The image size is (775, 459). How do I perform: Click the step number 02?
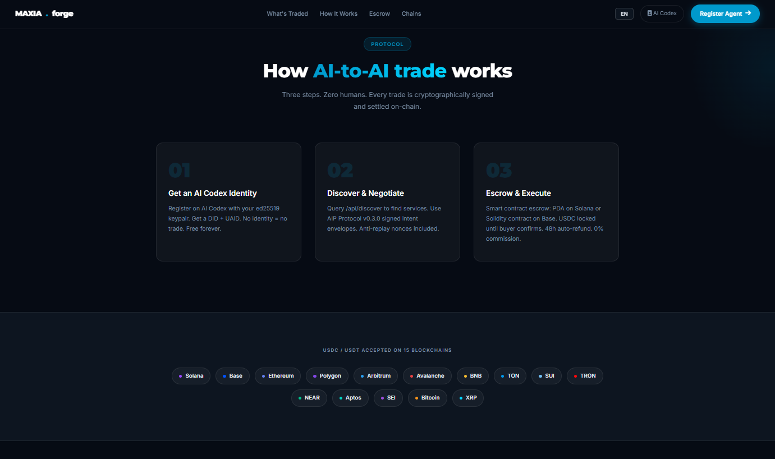(x=340, y=170)
